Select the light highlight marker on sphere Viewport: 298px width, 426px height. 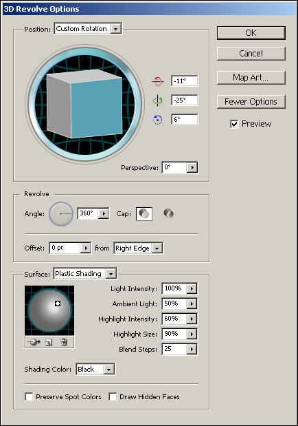click(58, 303)
